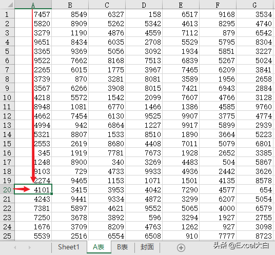The image size is (275, 255).
Task: Click cell containing 8909
Action: [70, 24]
